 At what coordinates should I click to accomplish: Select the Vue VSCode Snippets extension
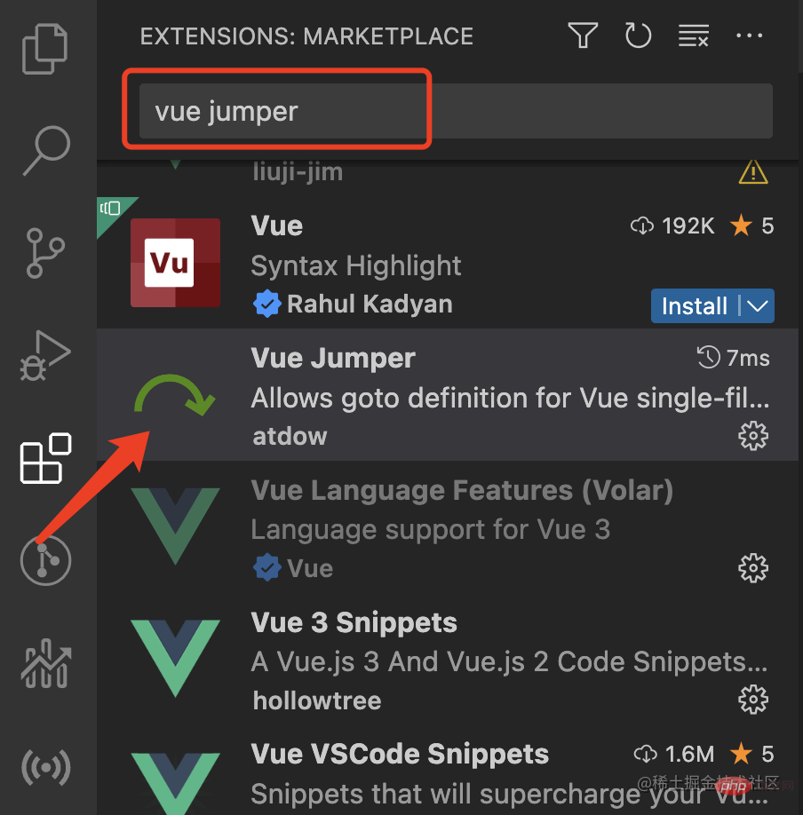coord(400,755)
